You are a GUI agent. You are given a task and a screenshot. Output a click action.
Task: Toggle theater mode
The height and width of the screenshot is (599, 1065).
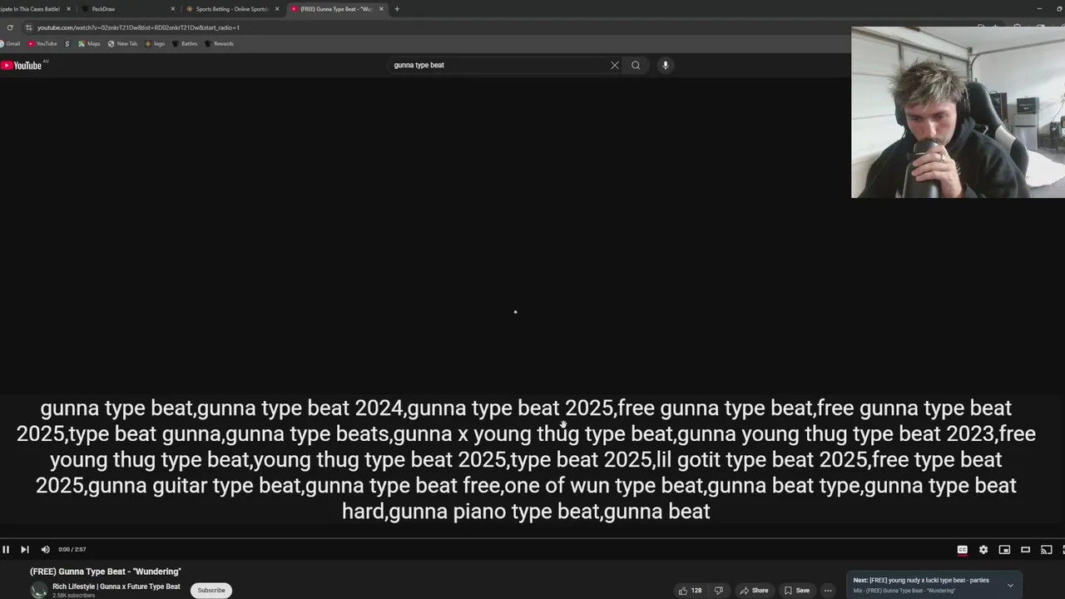pyautogui.click(x=1026, y=549)
